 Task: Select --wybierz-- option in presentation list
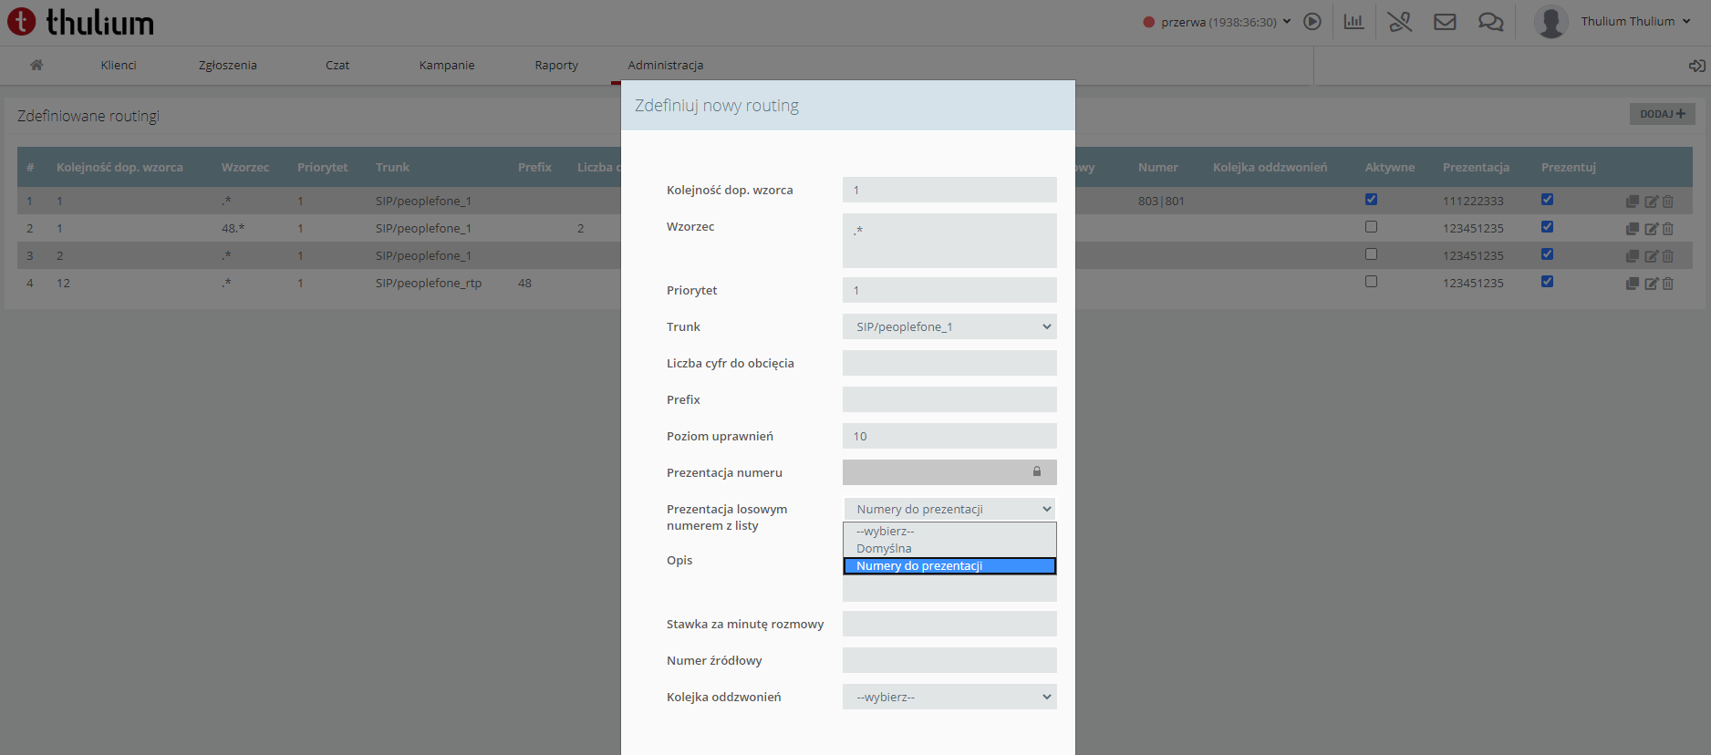[949, 531]
